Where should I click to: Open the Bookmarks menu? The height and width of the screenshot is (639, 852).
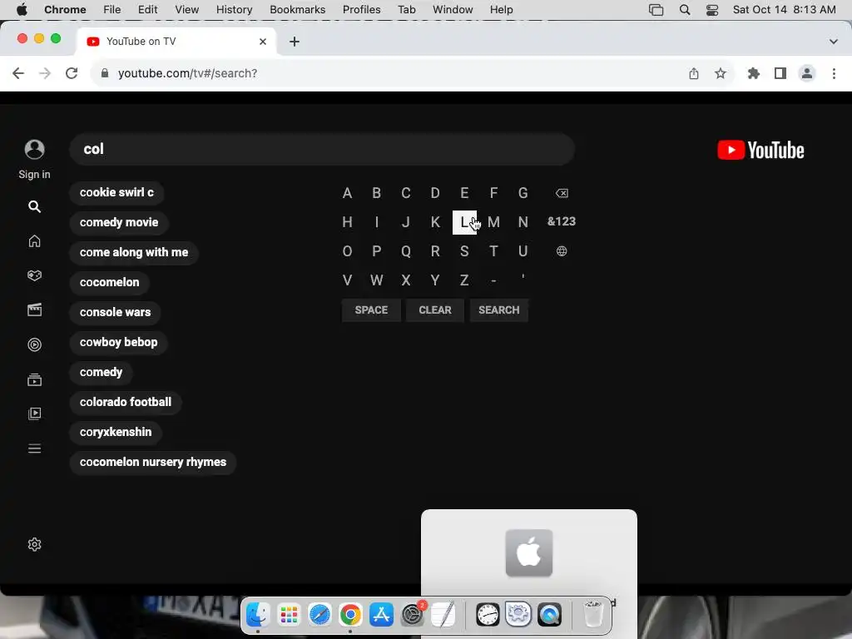tap(297, 10)
